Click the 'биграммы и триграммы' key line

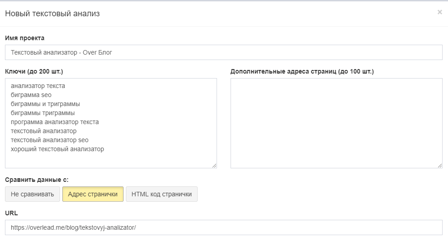[x=45, y=104]
